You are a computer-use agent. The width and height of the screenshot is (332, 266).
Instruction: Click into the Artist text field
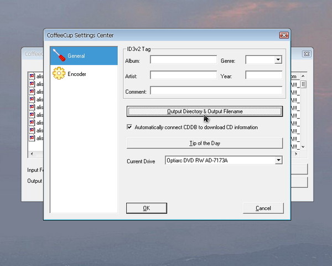click(183, 75)
